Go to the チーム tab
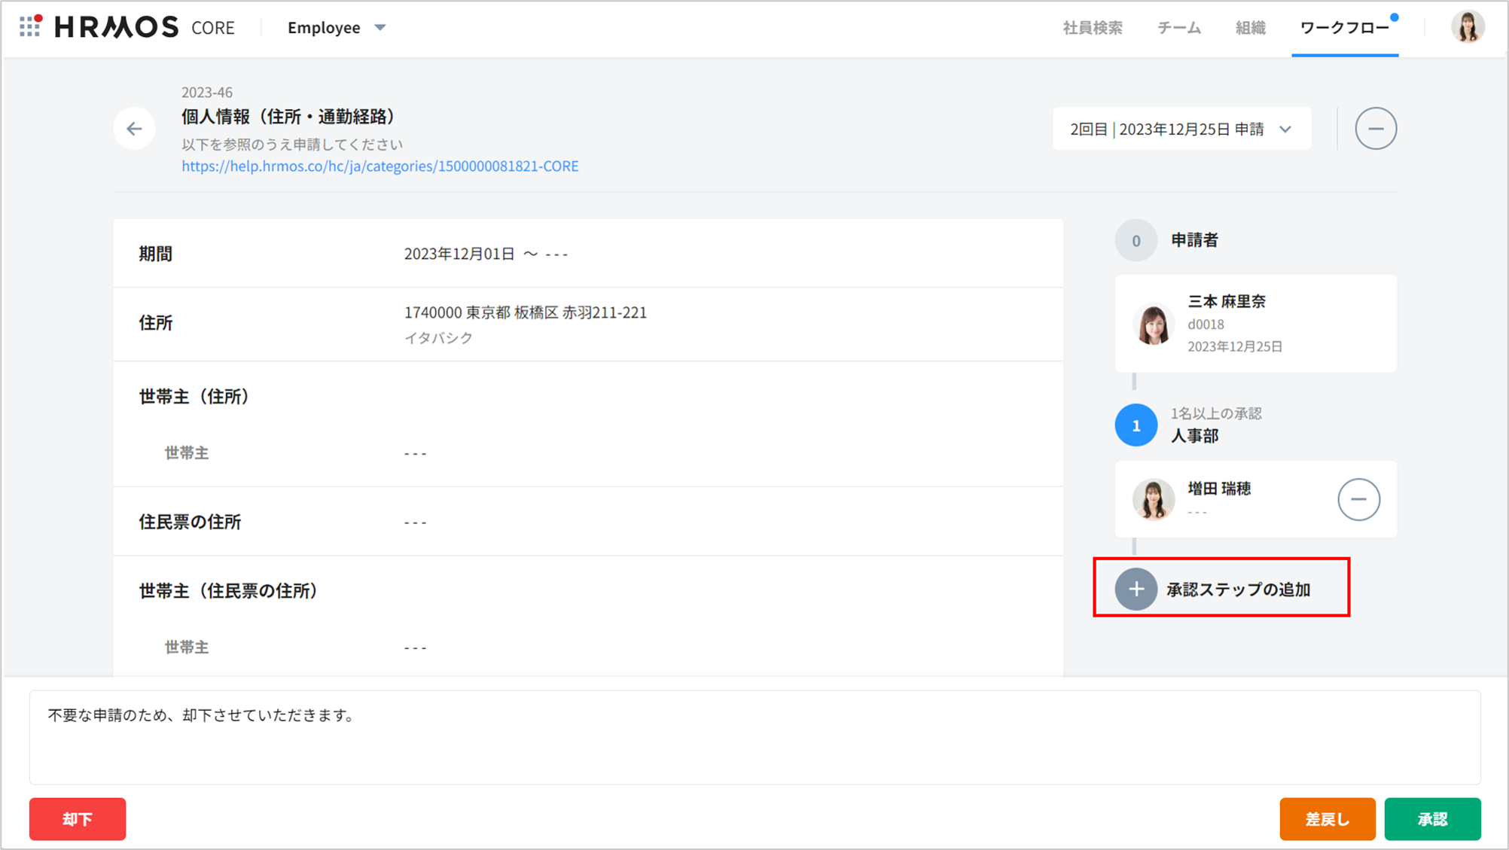The height and width of the screenshot is (850, 1509). coord(1178,28)
